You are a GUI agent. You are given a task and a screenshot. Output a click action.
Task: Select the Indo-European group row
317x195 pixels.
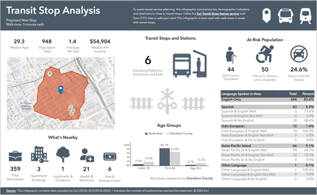tap(267, 126)
